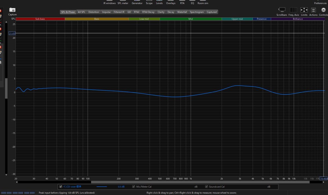This screenshot has width=328, height=195.
Task: Open the Overlays window
Action: 171,3
